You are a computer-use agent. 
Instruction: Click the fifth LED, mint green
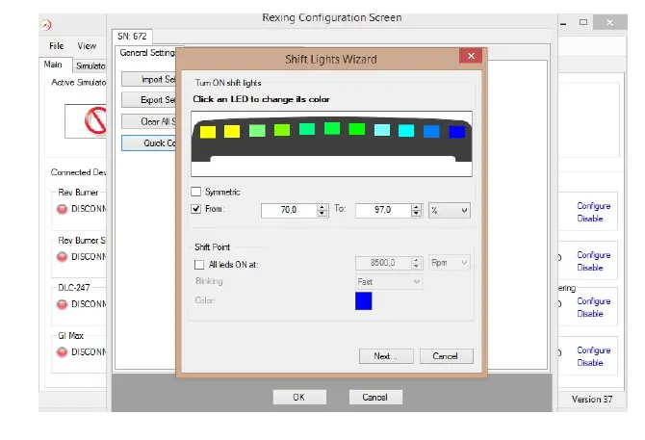click(x=307, y=129)
